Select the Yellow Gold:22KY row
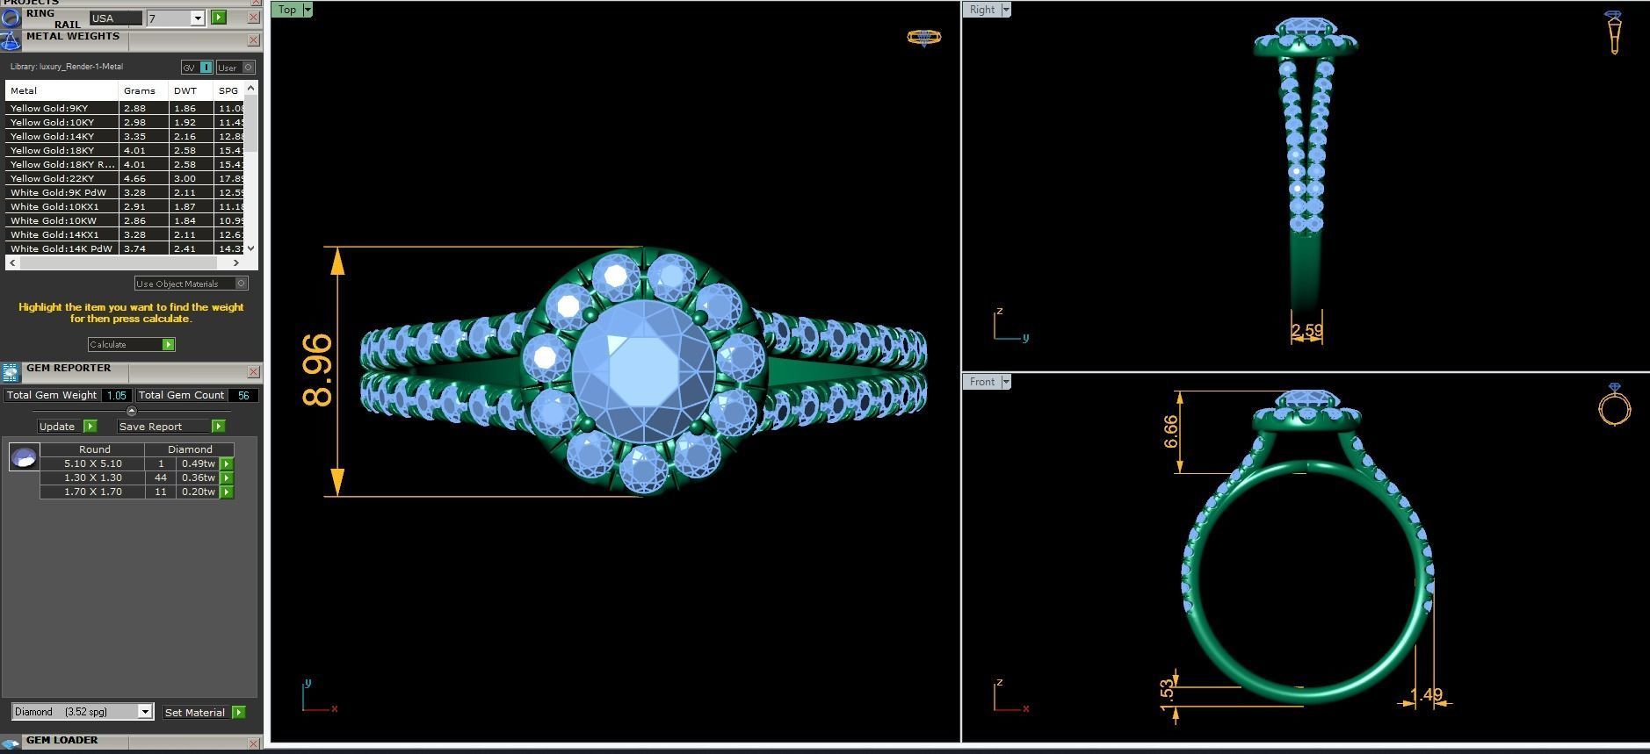 (x=125, y=178)
